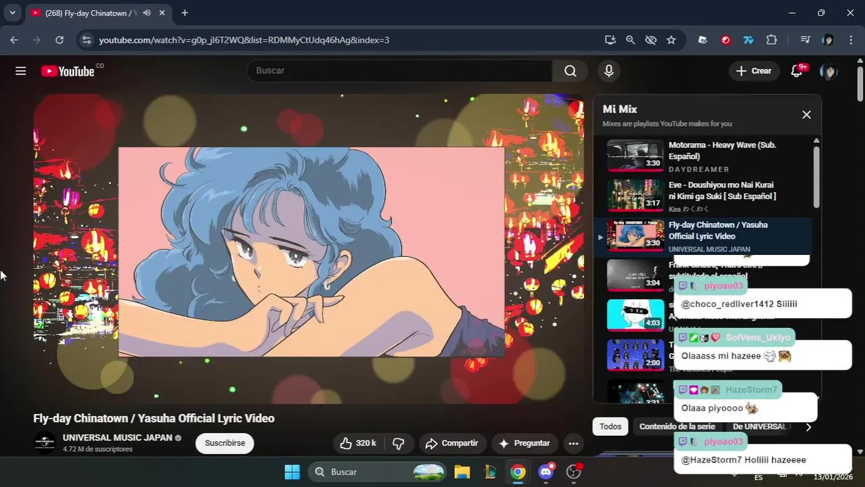Start voice search with microphone
The image size is (865, 487).
[x=609, y=71]
